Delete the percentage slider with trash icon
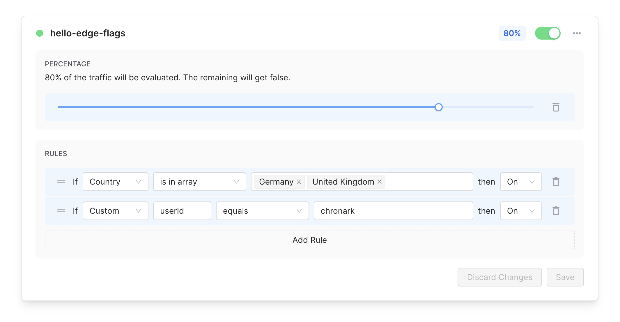Screen dimensions: 620x322 coord(556,107)
